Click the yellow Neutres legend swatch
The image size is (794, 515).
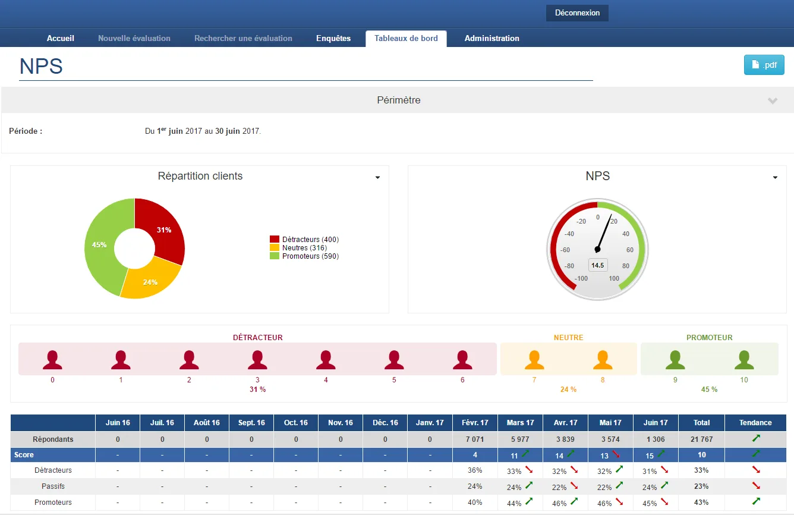point(275,247)
